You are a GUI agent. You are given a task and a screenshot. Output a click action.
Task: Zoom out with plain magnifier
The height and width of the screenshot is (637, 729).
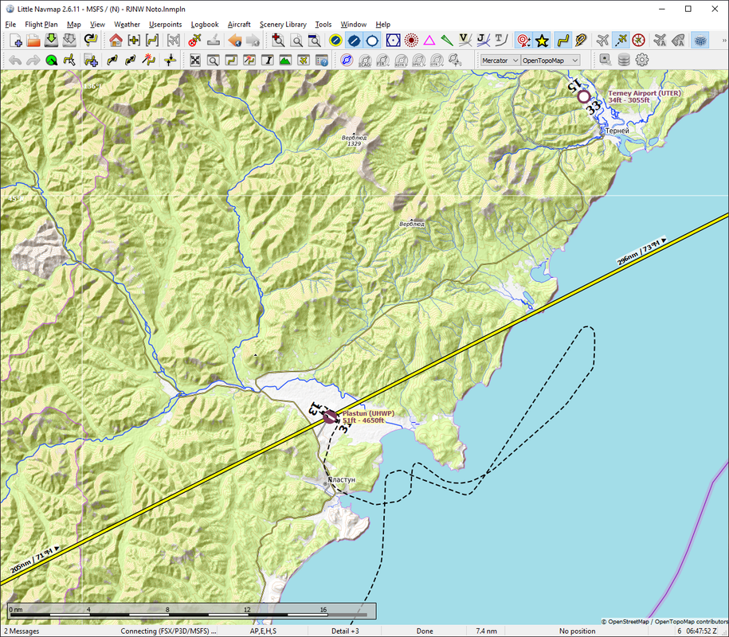point(296,41)
